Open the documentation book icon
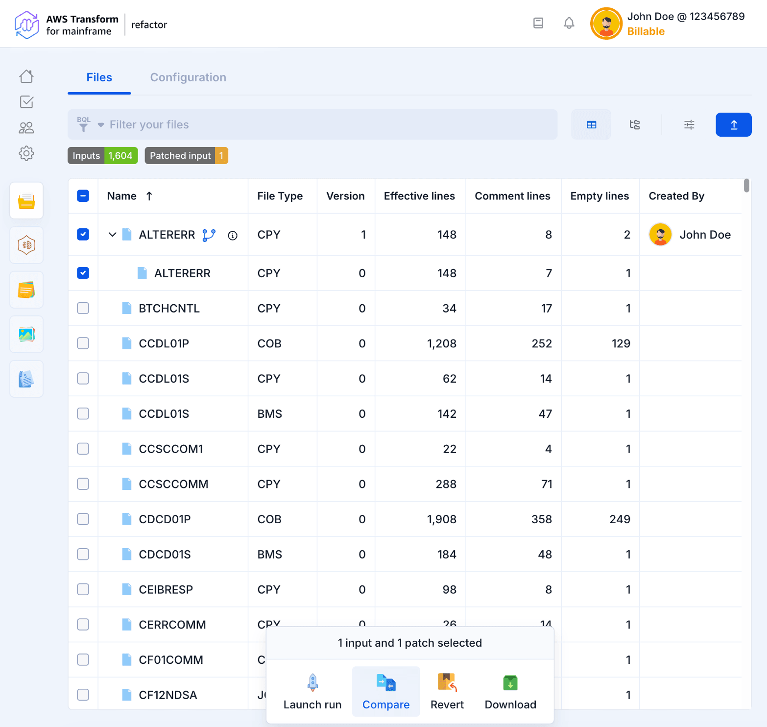This screenshot has width=767, height=727. tap(538, 23)
